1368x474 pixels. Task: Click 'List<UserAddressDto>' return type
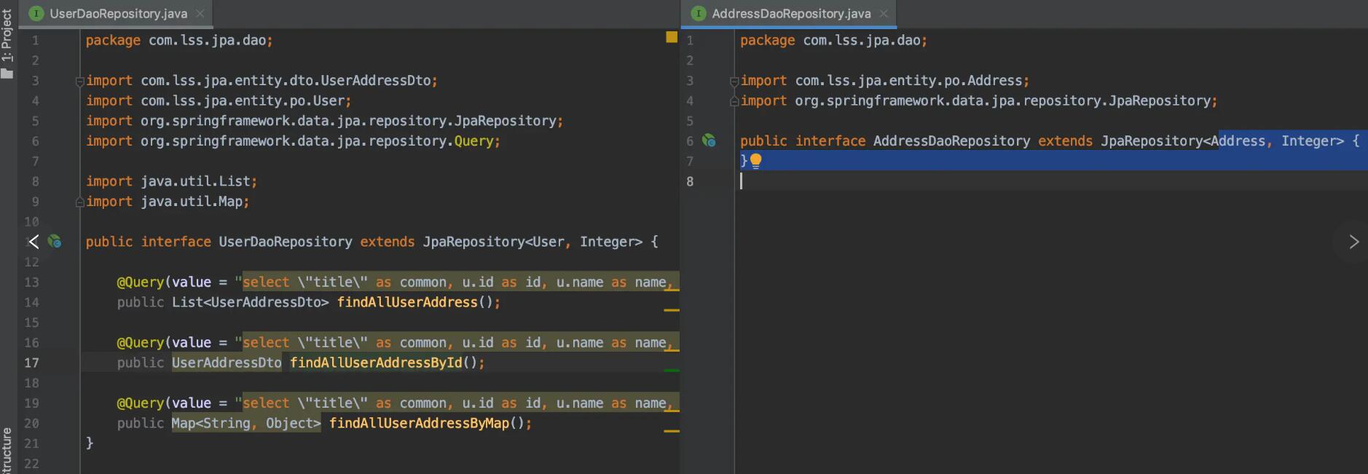251,302
